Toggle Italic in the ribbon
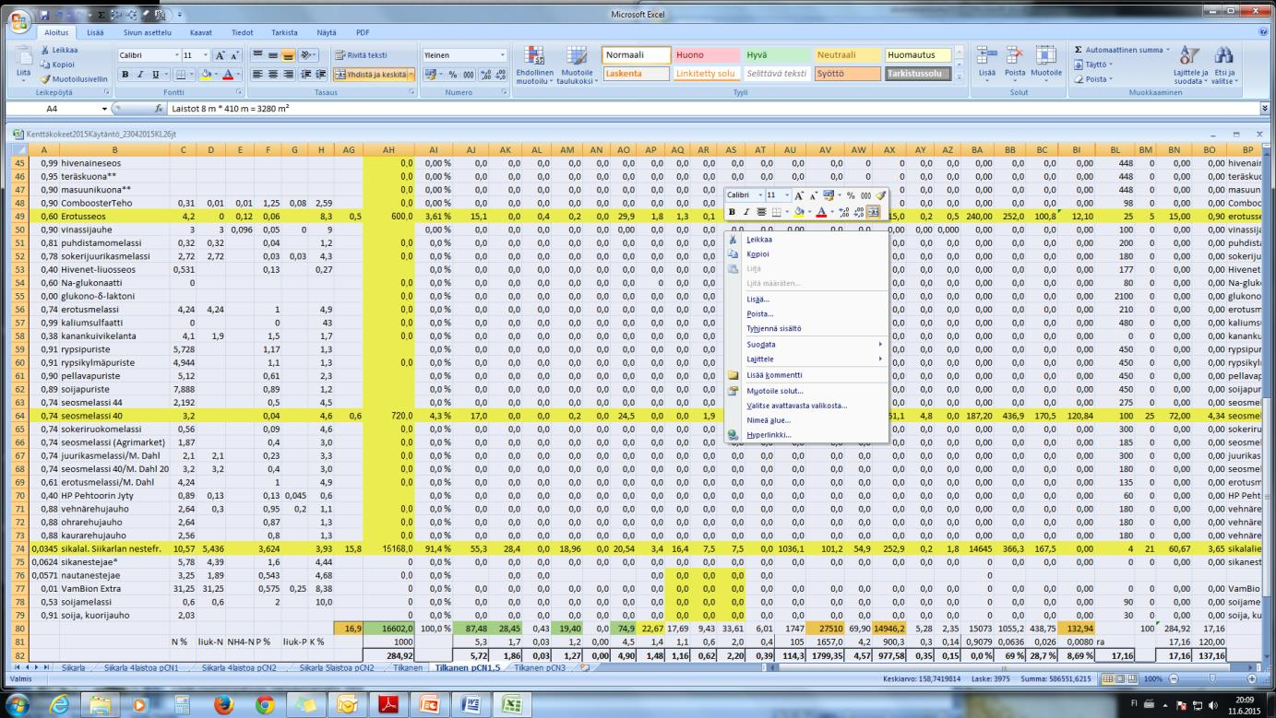The image size is (1276, 718). tap(140, 75)
